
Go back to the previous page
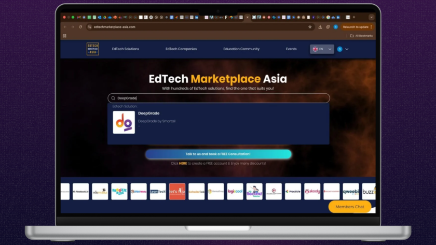[65, 27]
